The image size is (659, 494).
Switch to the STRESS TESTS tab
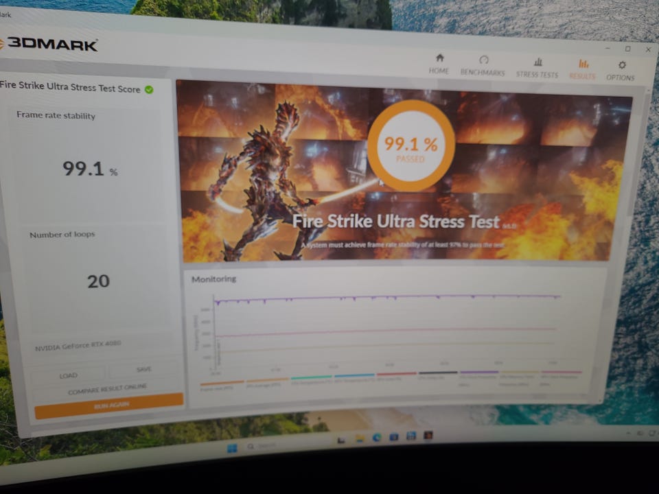coord(537,69)
